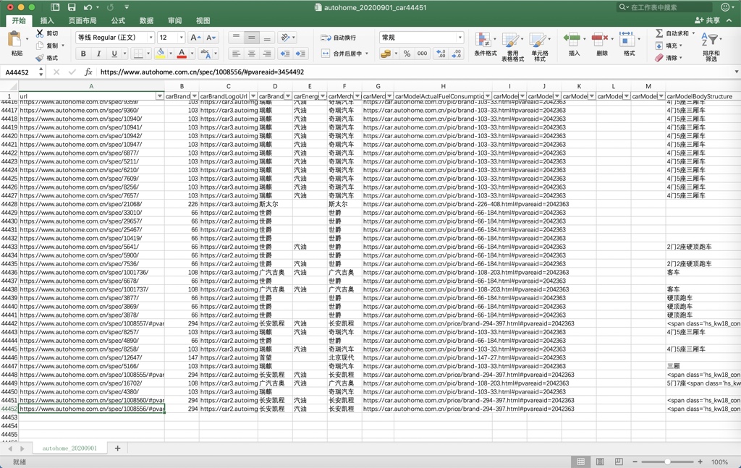Click the Delete cells (删除) icon
This screenshot has height=468, width=741.
pos(600,40)
